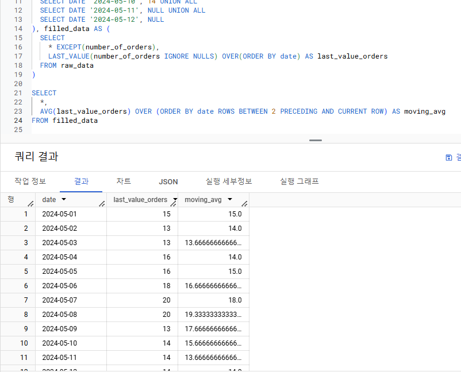This screenshot has width=461, height=372.
Task: Click the last_value_orders column header text
Action: pyautogui.click(x=140, y=200)
